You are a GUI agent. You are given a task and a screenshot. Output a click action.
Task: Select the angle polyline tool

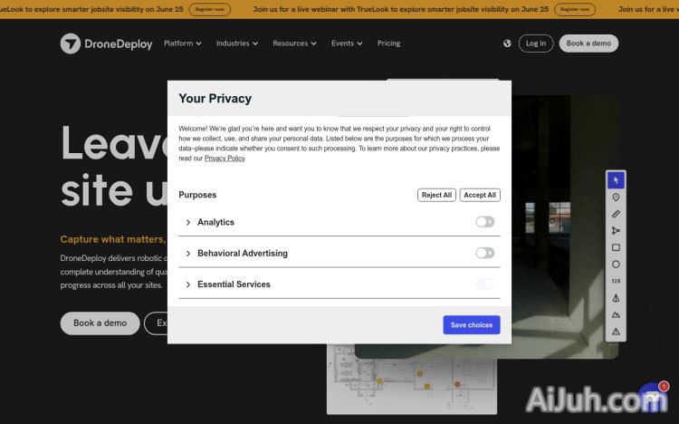(x=616, y=231)
